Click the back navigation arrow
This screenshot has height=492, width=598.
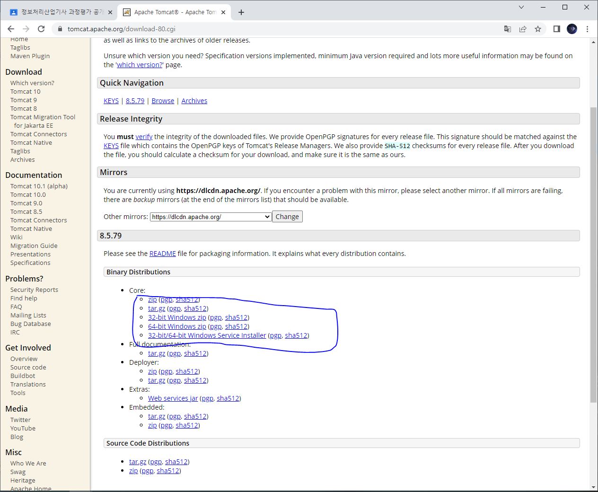pyautogui.click(x=10, y=28)
